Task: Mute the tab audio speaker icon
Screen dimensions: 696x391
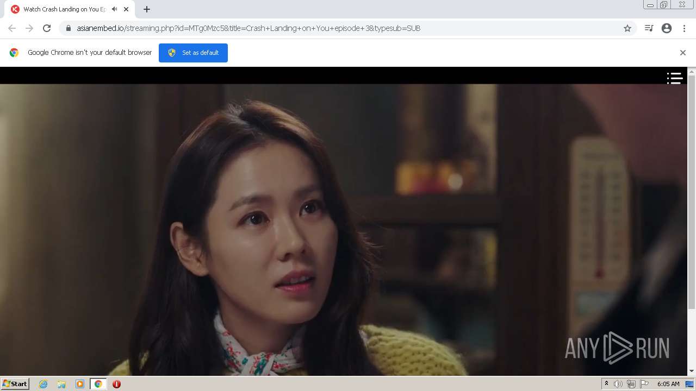Action: click(114, 9)
